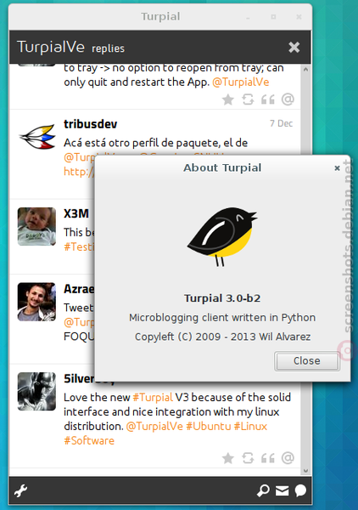Image resolution: width=358 pixels, height=510 pixels.
Task: Click the TurpialVe column title
Action: pos(51,47)
